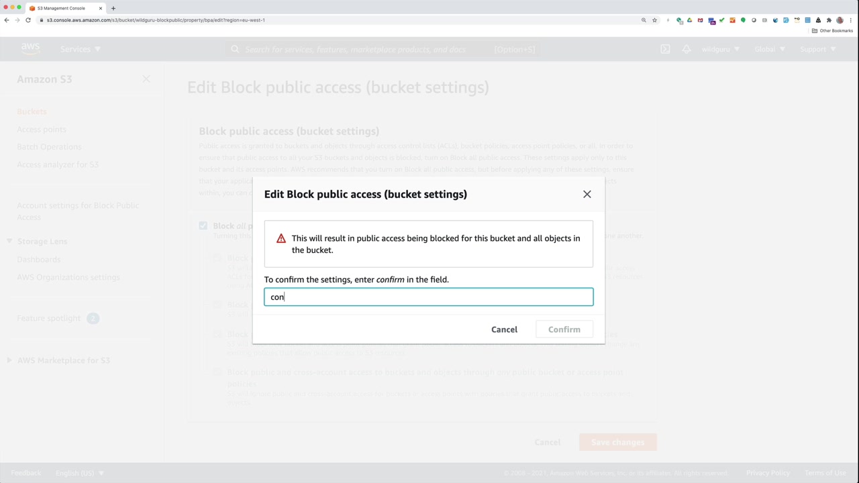Open the orange analytics chart extension icon
This screenshot has height=483, width=859.
[x=732, y=20]
